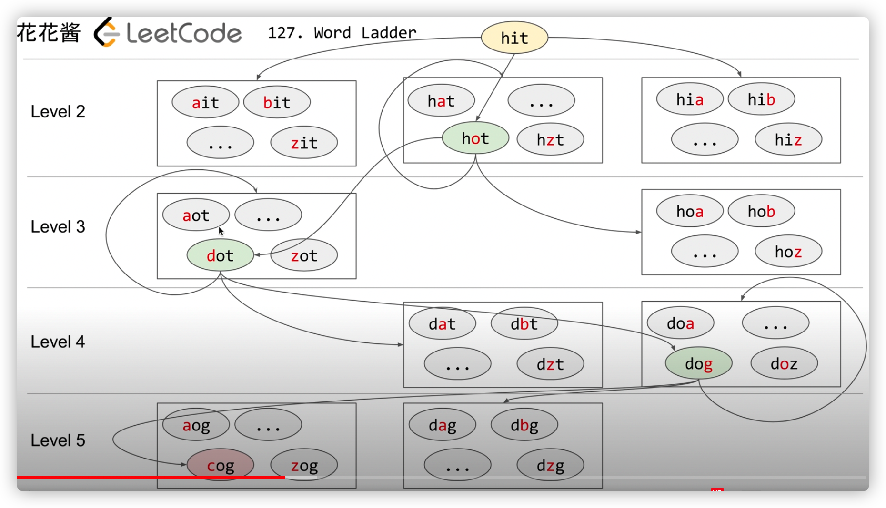Click the 'dat' node
The image size is (886, 508).
[442, 324]
